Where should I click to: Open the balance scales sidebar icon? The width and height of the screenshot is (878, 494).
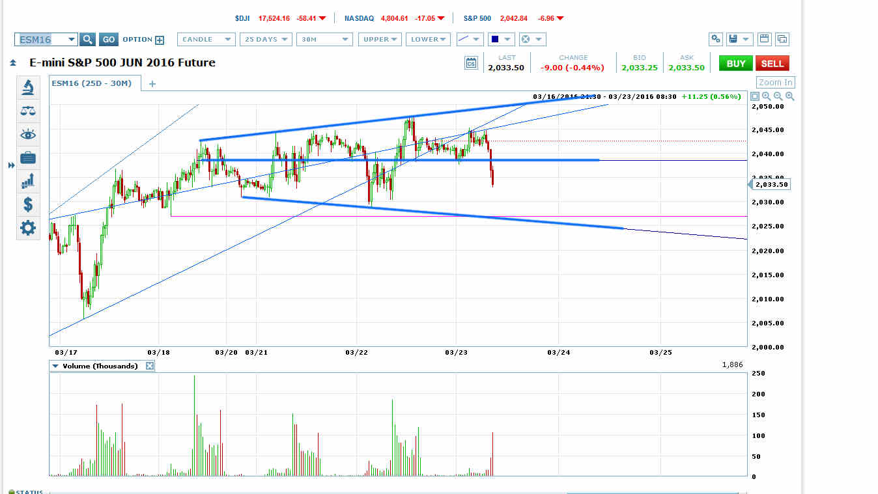tap(28, 111)
